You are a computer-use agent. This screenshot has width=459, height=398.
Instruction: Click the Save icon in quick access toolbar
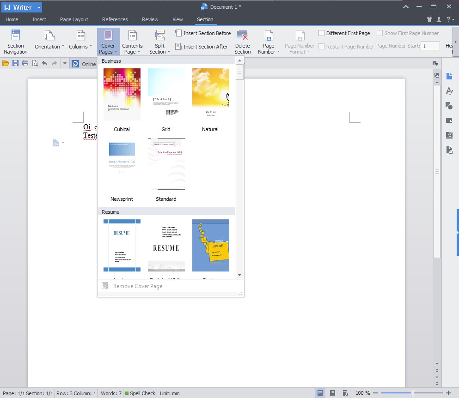pyautogui.click(x=15, y=63)
